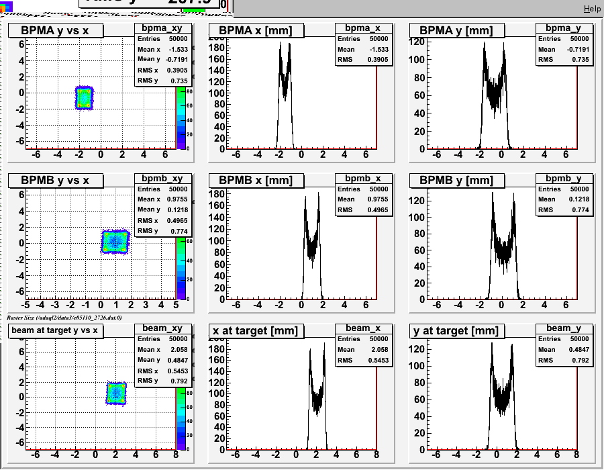Click the raster spot in BPMB y vs x
Screen dimensions: 604x470
click(x=115, y=242)
